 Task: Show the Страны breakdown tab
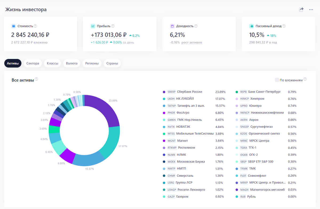pyautogui.click(x=112, y=63)
